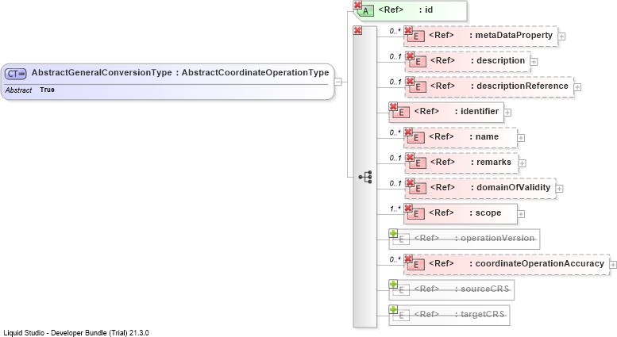Select the metaDataProperty label

click(511, 36)
